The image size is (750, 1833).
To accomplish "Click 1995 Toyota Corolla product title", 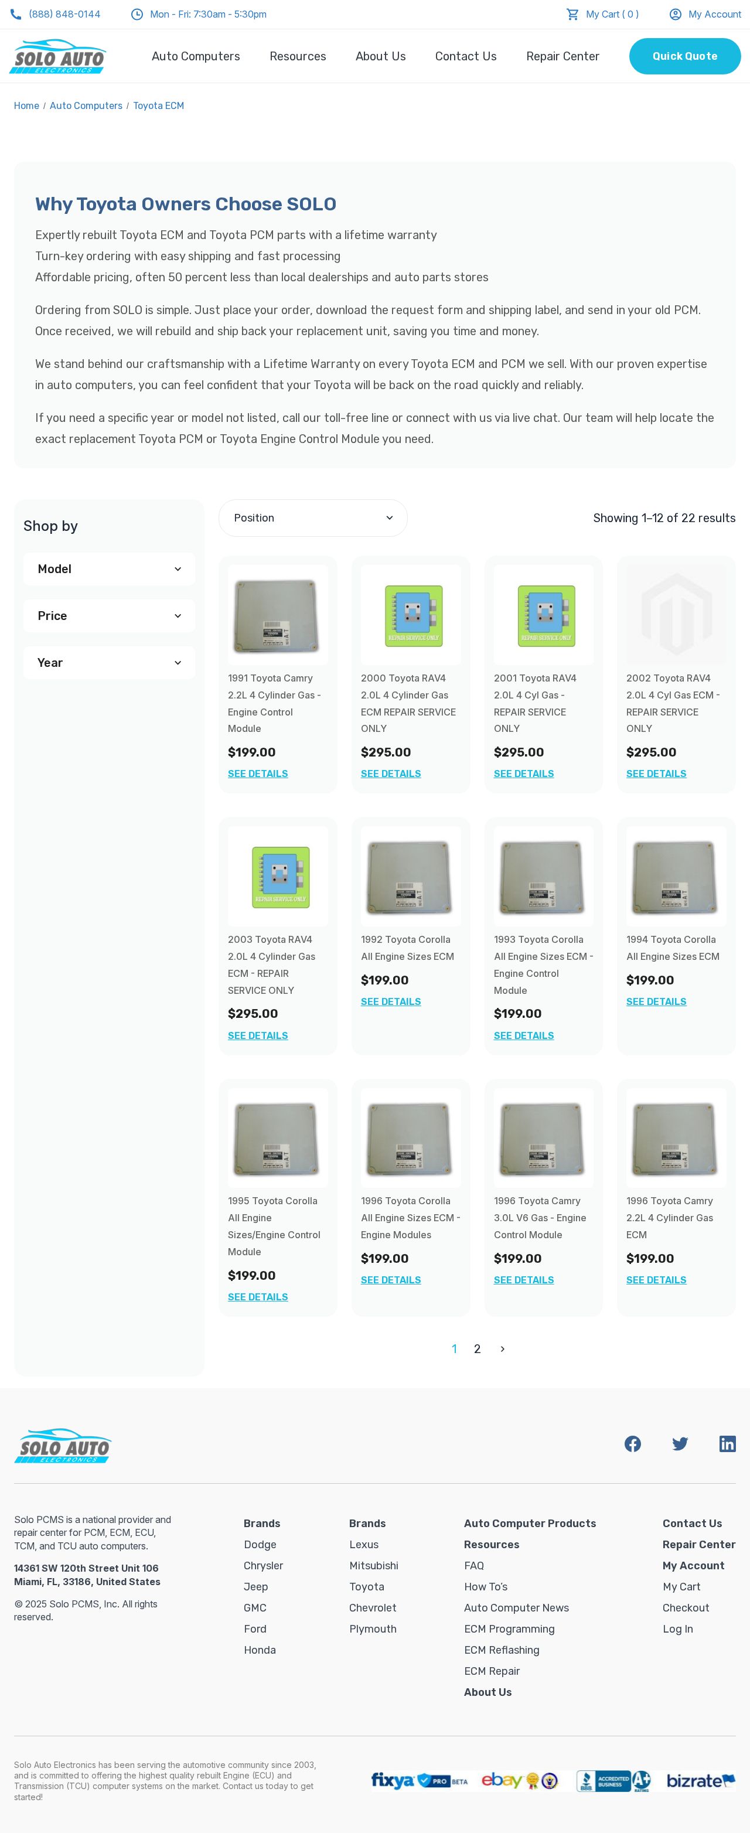I will click(x=274, y=1226).
